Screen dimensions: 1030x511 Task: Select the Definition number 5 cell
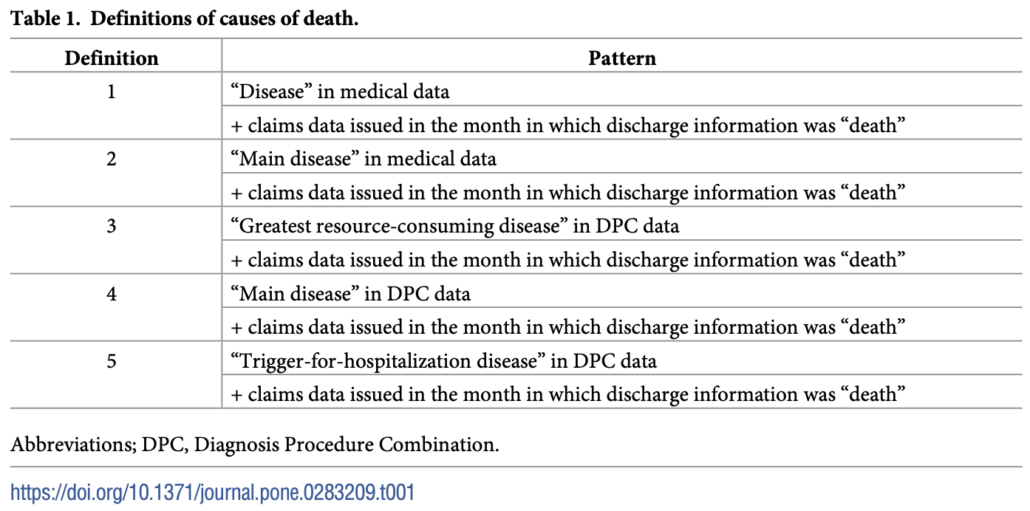click(x=112, y=361)
